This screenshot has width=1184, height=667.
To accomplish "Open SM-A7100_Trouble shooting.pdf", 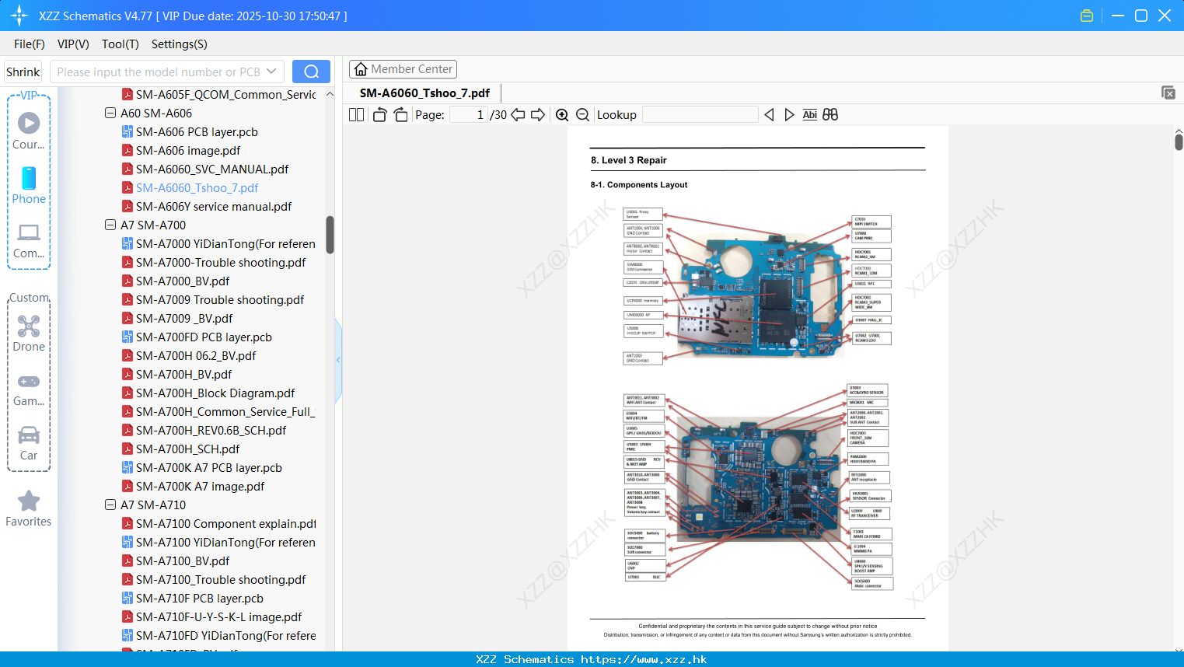I will coord(221,580).
